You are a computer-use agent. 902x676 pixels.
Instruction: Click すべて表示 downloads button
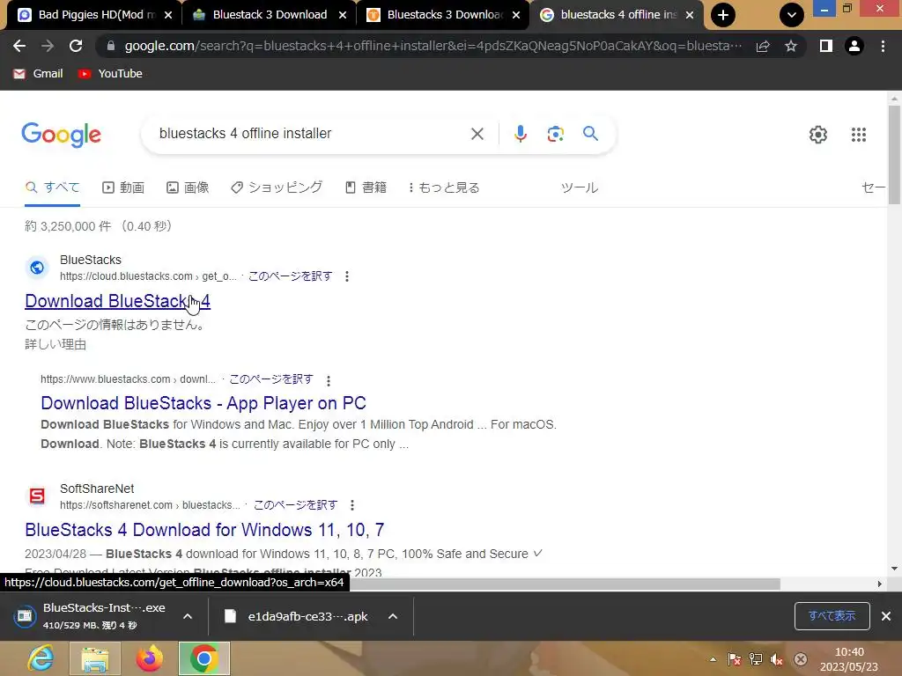832,616
